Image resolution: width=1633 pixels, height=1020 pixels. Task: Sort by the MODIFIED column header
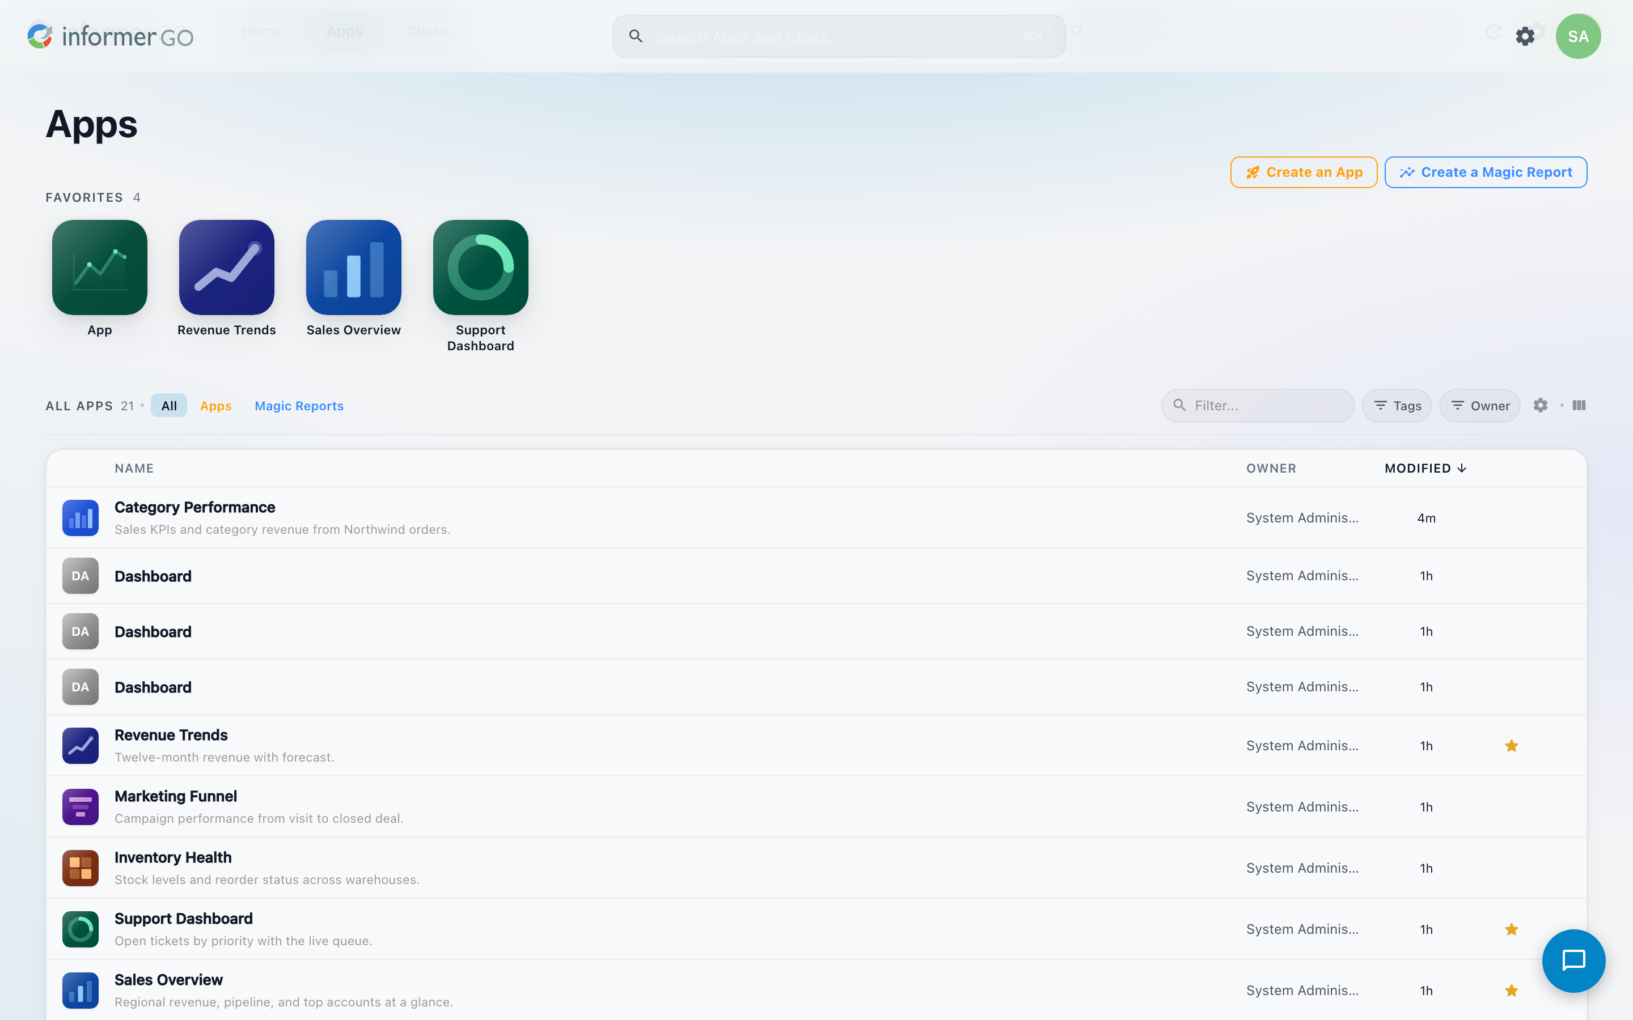point(1425,468)
